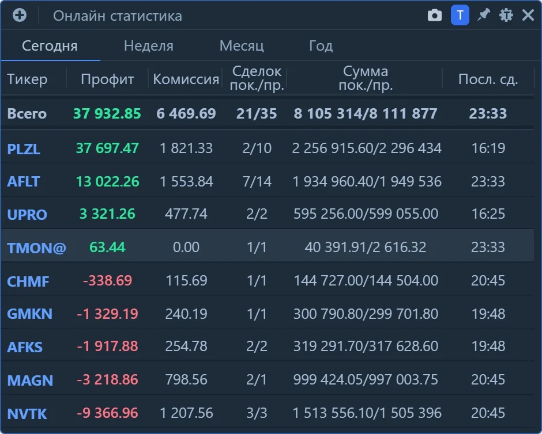Click AFLT commission 1 553.84
The width and height of the screenshot is (542, 434).
[186, 181]
